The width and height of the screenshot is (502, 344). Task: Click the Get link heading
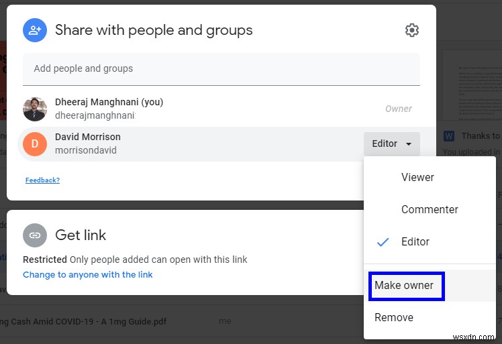81,235
